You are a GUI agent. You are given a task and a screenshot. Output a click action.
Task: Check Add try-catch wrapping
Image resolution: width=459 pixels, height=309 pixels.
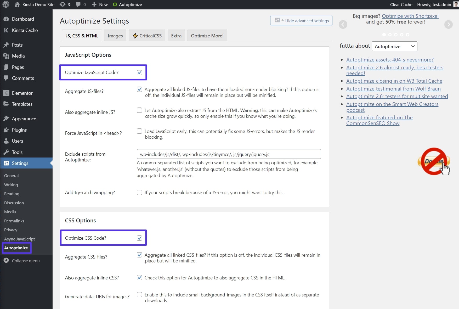pyautogui.click(x=139, y=192)
